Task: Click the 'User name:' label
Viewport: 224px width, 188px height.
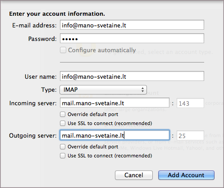Action: tap(41, 76)
